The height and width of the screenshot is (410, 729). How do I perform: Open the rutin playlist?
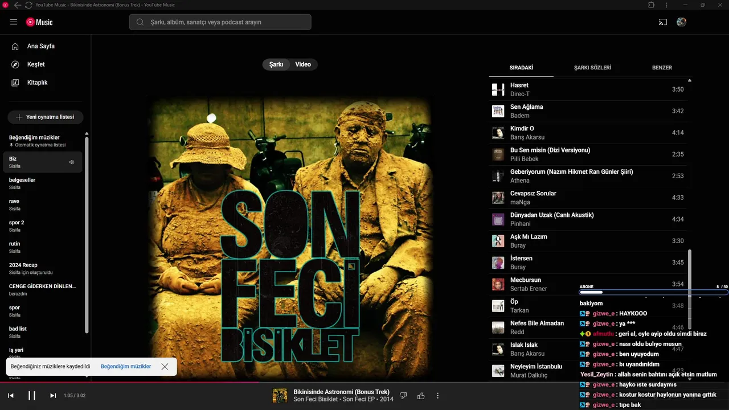point(43,247)
